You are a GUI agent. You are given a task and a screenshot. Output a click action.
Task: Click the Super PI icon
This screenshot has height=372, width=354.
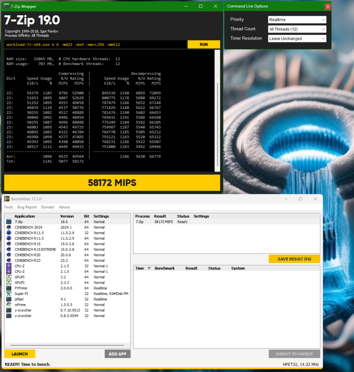point(9,293)
